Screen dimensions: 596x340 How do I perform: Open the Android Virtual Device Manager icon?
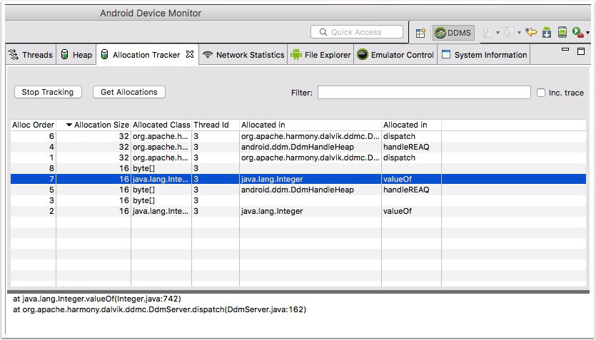pos(562,33)
